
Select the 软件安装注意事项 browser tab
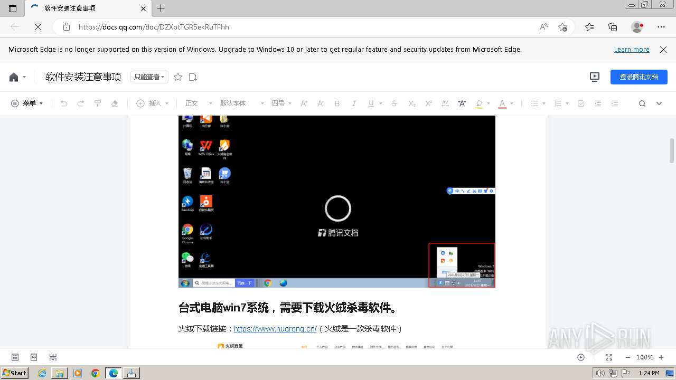coord(88,8)
